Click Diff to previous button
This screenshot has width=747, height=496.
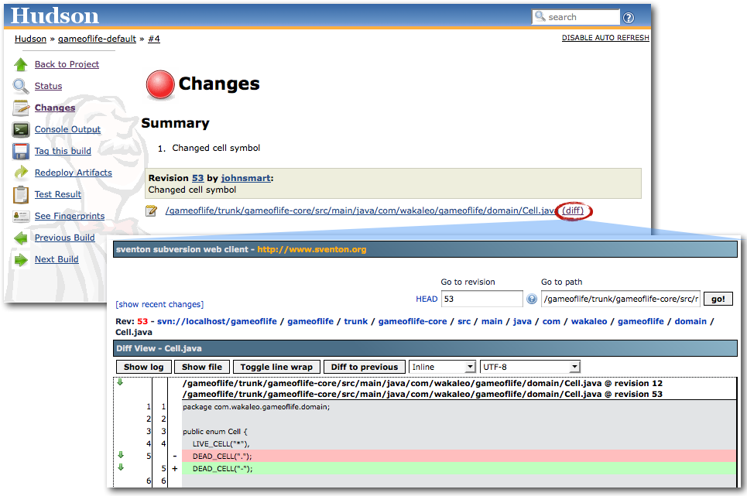[365, 367]
